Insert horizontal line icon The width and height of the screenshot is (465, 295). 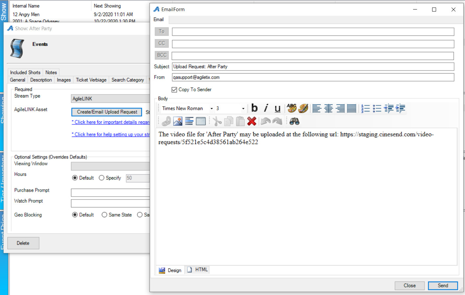189,121
